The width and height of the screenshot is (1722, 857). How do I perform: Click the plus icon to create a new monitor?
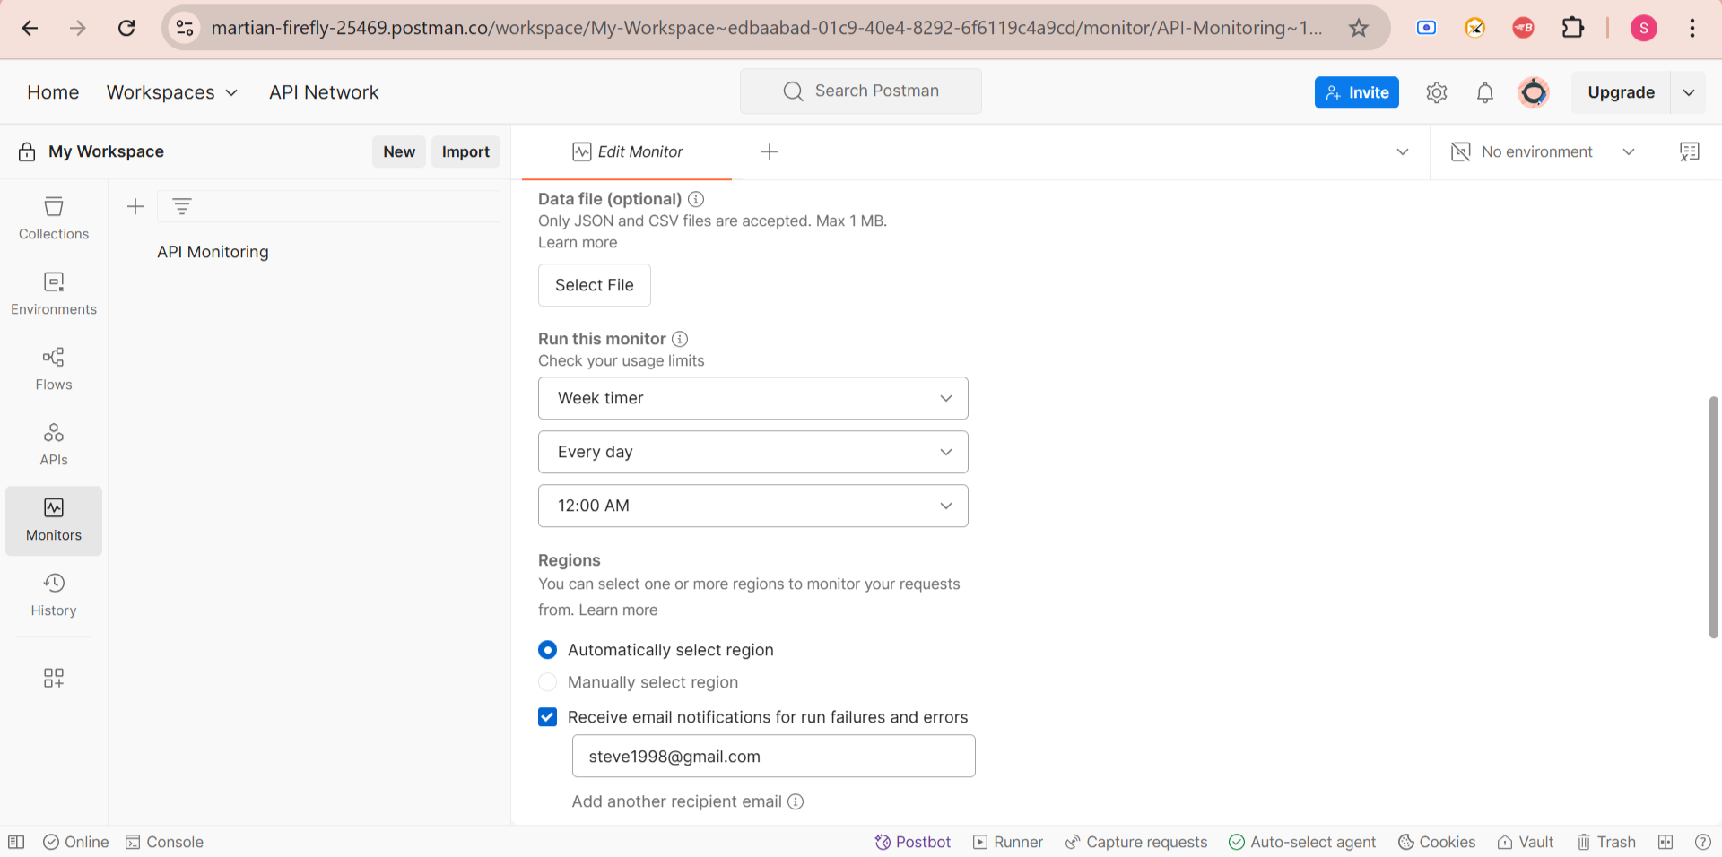(x=135, y=207)
